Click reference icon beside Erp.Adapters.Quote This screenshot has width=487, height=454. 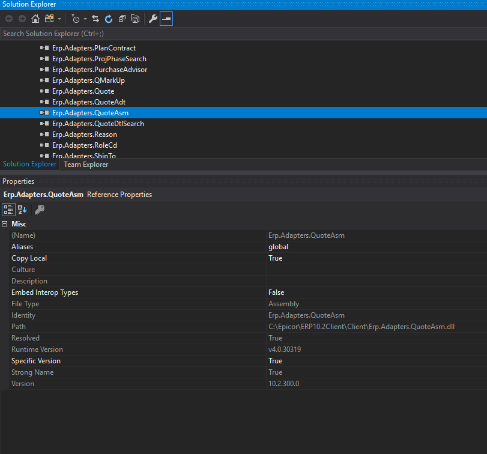coord(44,91)
